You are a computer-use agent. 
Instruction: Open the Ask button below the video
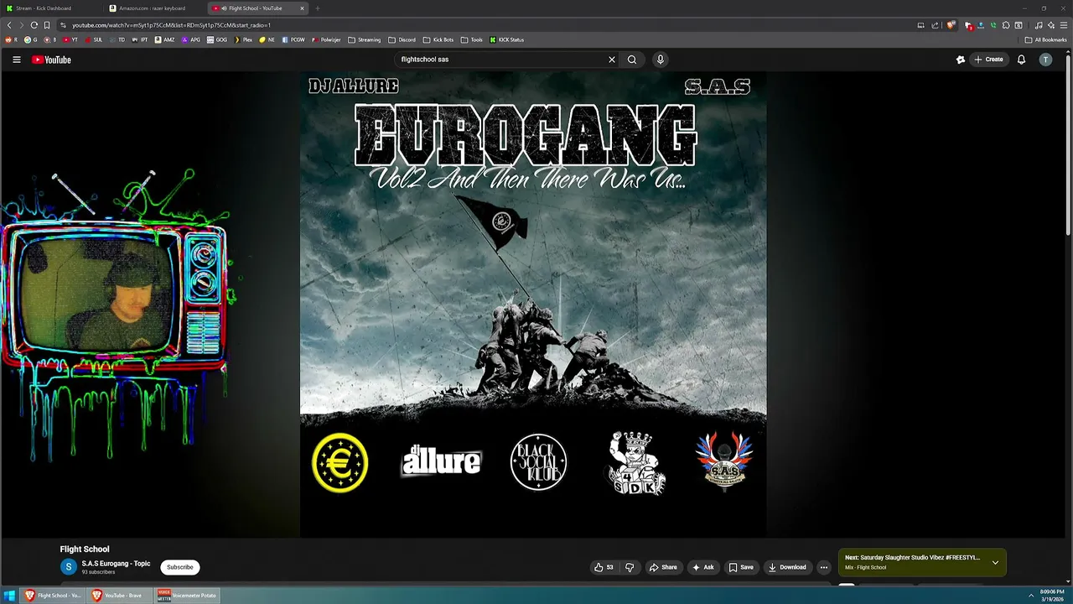pyautogui.click(x=702, y=567)
